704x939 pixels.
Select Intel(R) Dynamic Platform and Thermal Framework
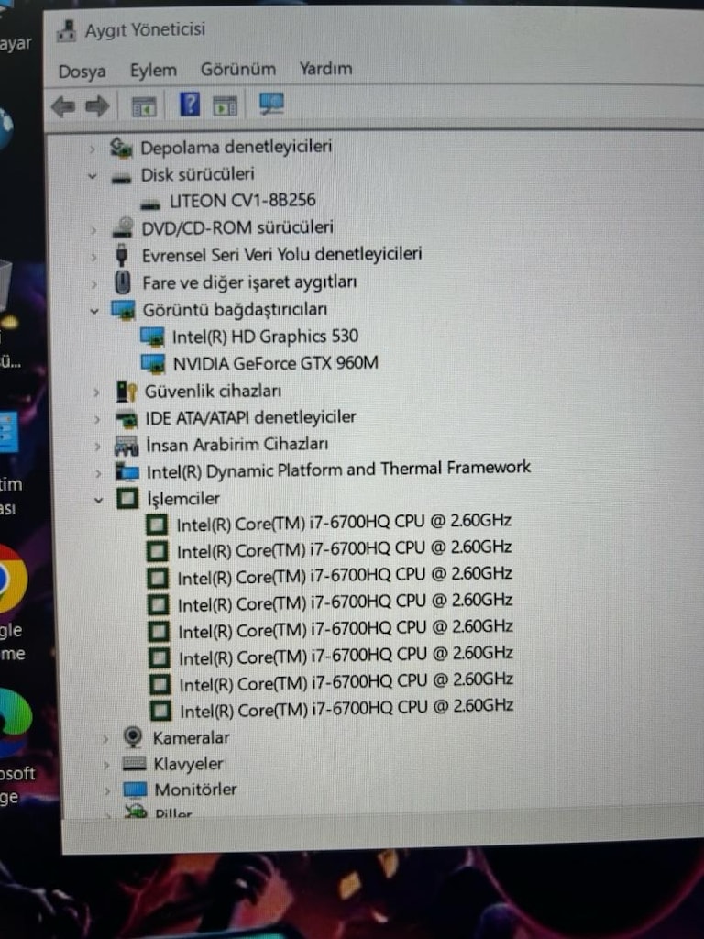[x=338, y=470]
